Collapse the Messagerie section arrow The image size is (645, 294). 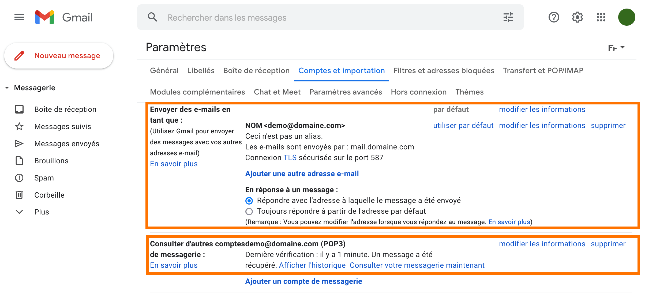[x=7, y=88]
